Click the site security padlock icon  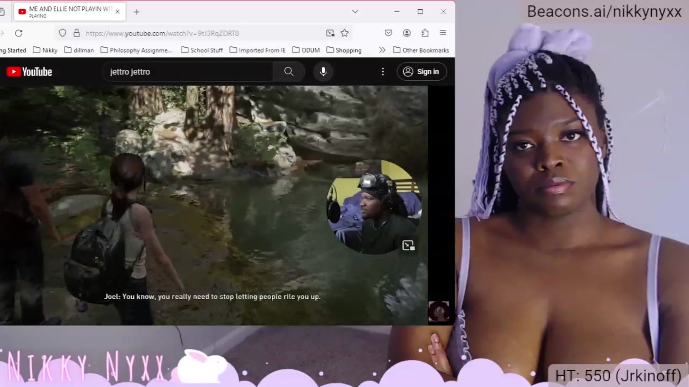[x=76, y=33]
